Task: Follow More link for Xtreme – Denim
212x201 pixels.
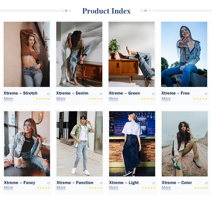Action: [x=61, y=99]
